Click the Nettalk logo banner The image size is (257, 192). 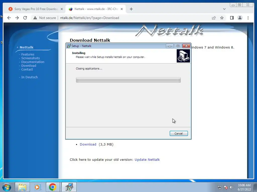pos(169,30)
